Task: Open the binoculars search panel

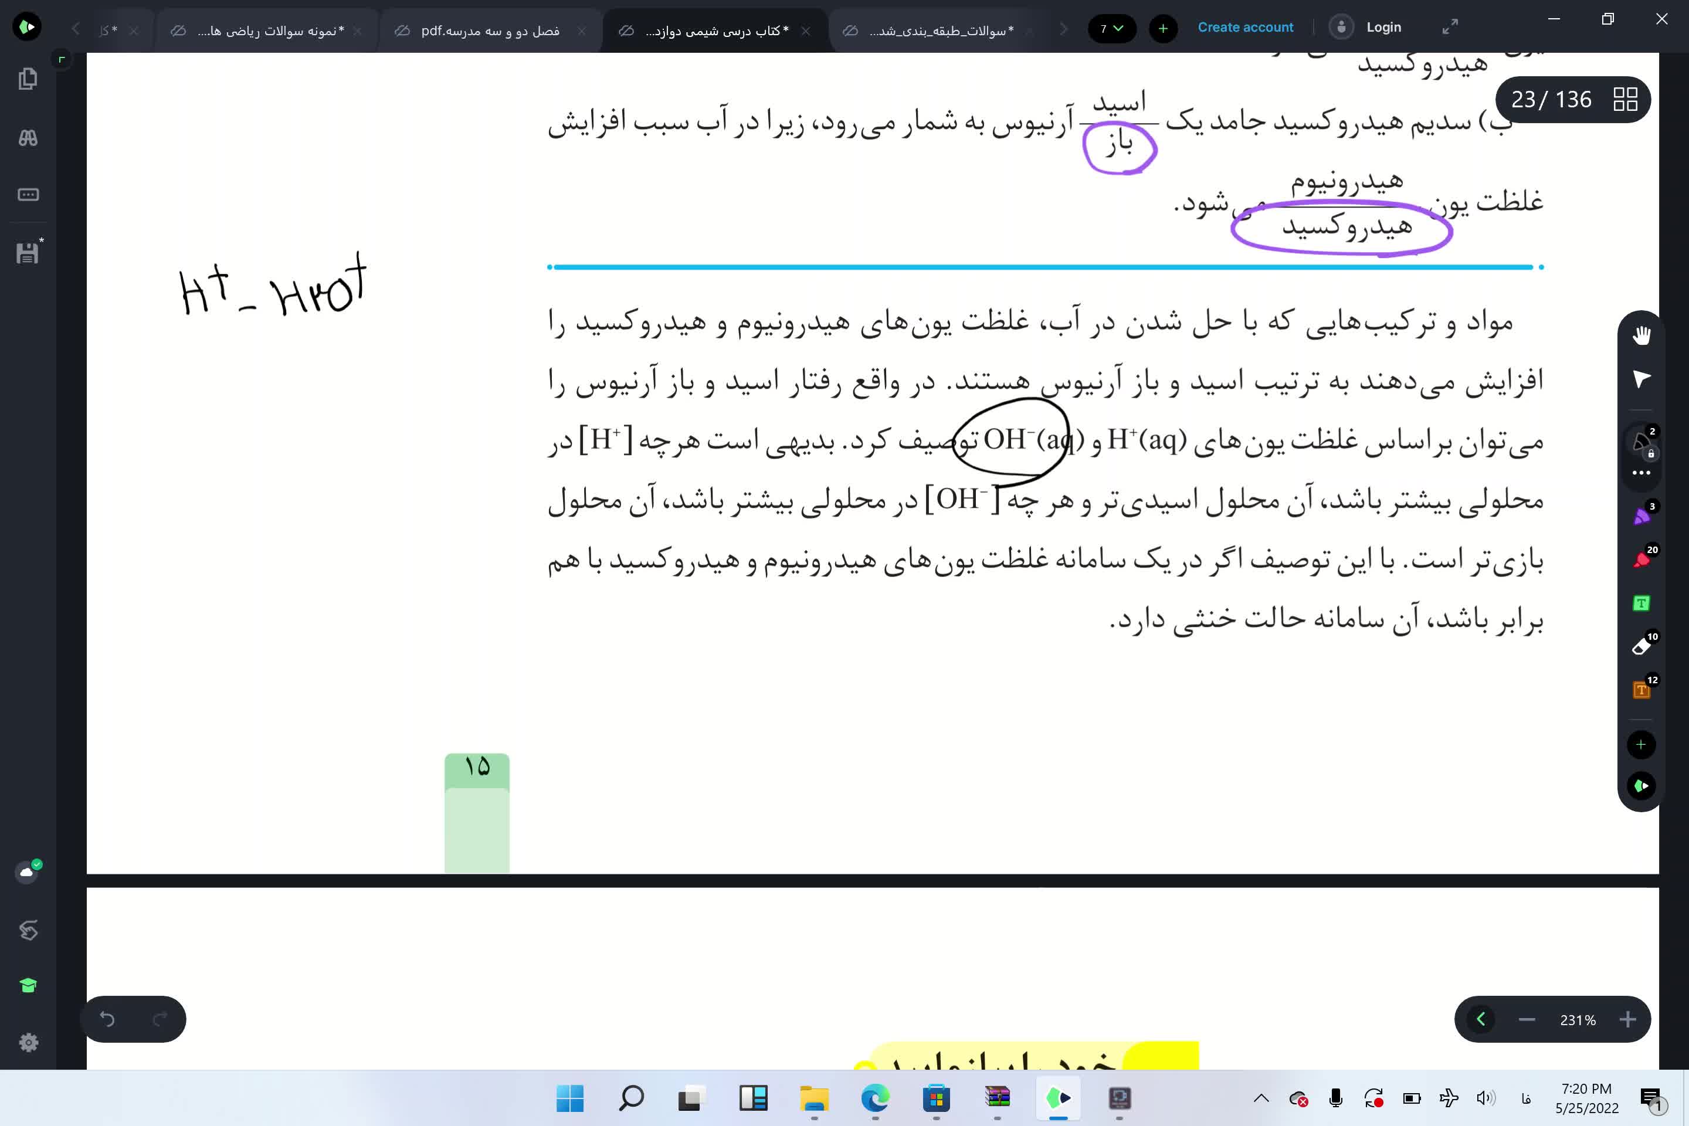Action: (28, 138)
